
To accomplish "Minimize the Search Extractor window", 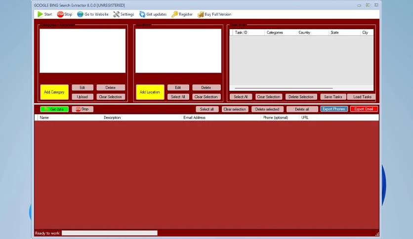I will tap(359, 5).
